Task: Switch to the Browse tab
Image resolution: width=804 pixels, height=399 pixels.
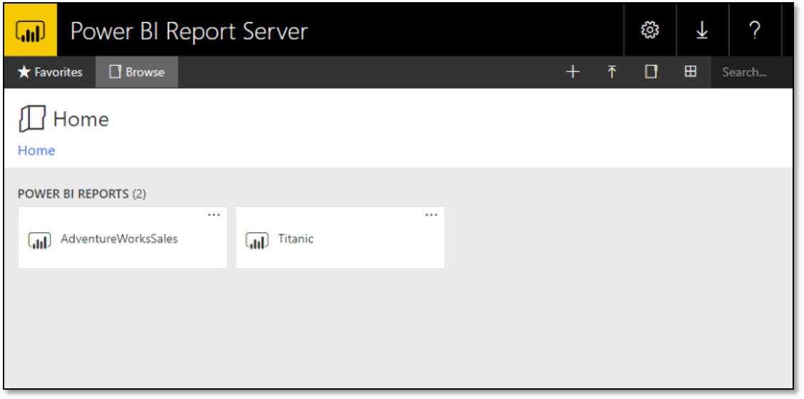Action: coord(137,72)
